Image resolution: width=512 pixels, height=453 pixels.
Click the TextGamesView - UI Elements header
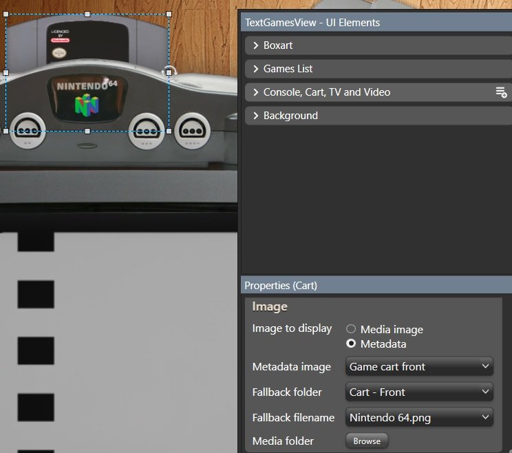pyautogui.click(x=376, y=23)
